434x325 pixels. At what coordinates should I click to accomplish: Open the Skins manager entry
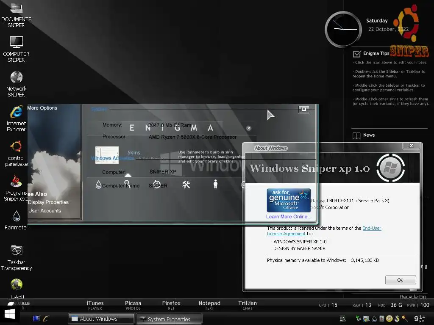(x=134, y=152)
